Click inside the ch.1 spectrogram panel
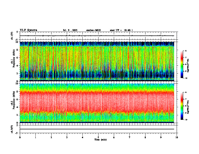The height and width of the screenshot is (154, 199). point(97,61)
